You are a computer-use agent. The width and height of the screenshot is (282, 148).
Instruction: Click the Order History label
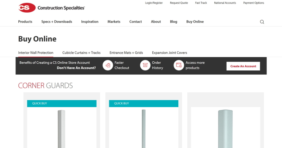click(157, 65)
